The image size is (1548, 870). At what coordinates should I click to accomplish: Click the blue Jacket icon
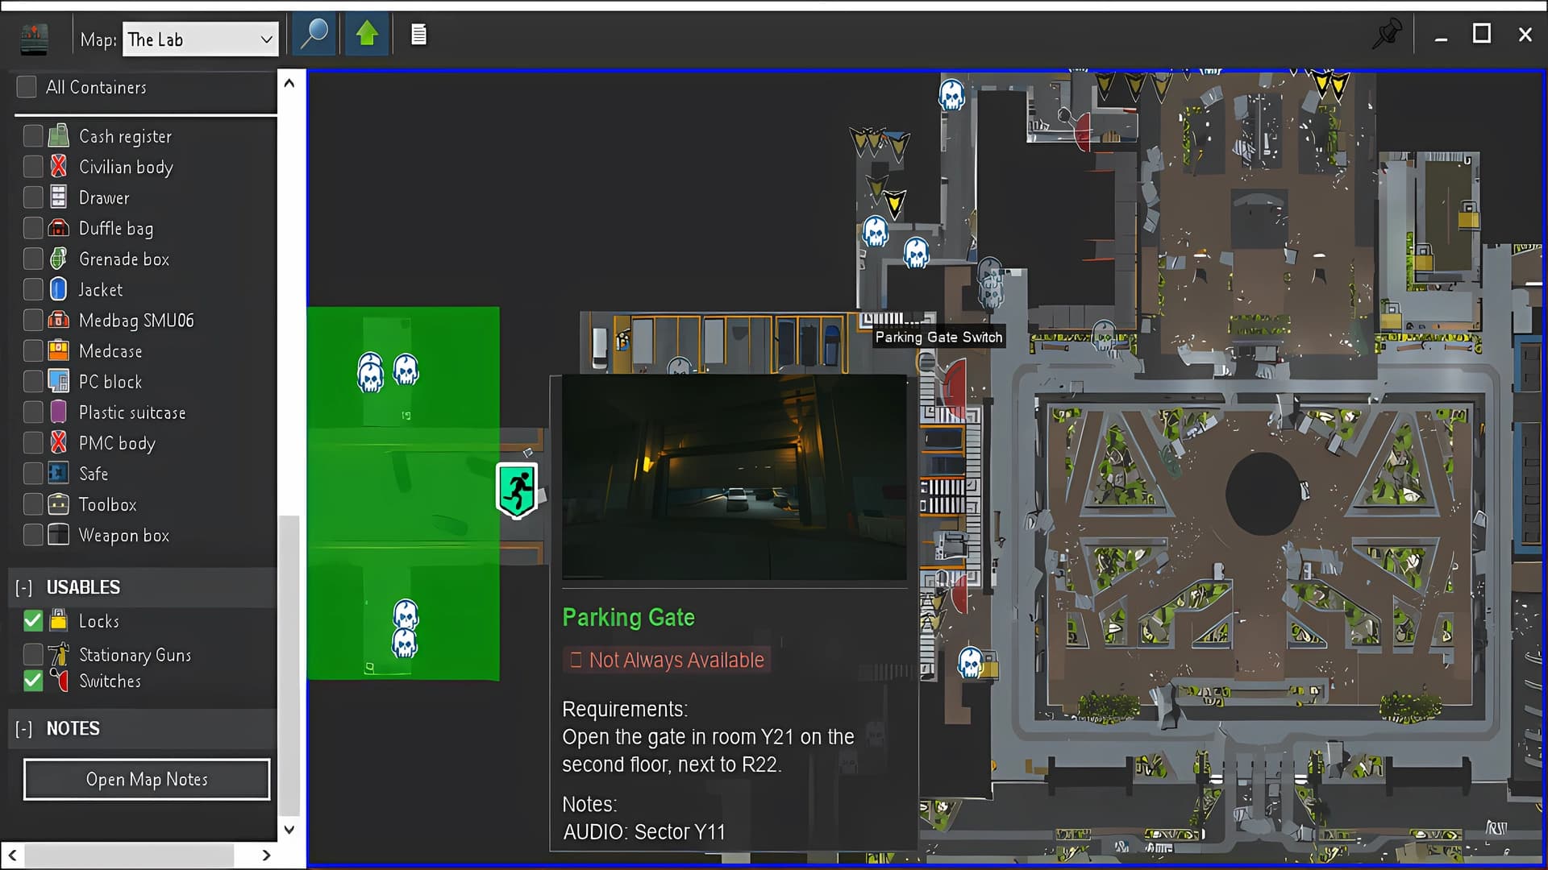[59, 289]
